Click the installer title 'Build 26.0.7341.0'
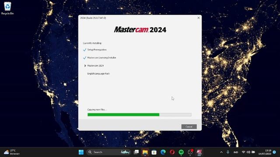280x157 pixels. [x=93, y=18]
